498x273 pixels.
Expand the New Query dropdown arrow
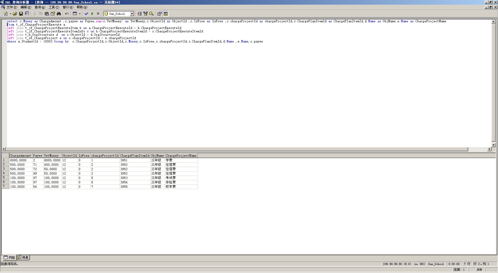pyautogui.click(x=10, y=14)
